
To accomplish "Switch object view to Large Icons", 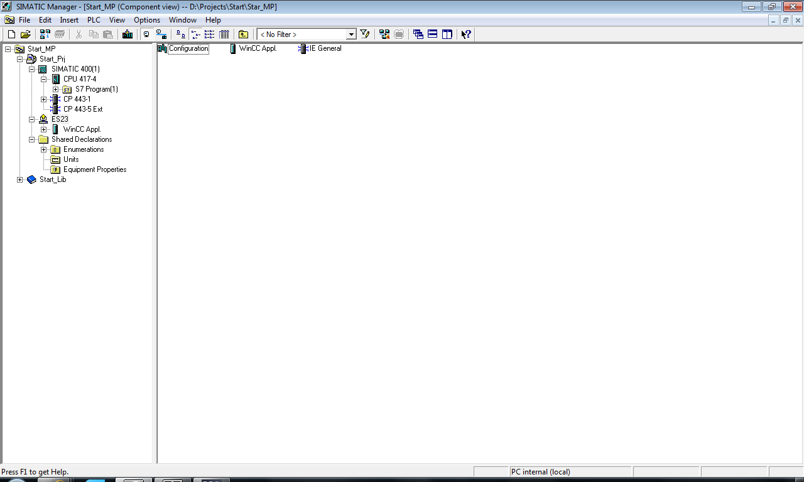I will pos(180,35).
